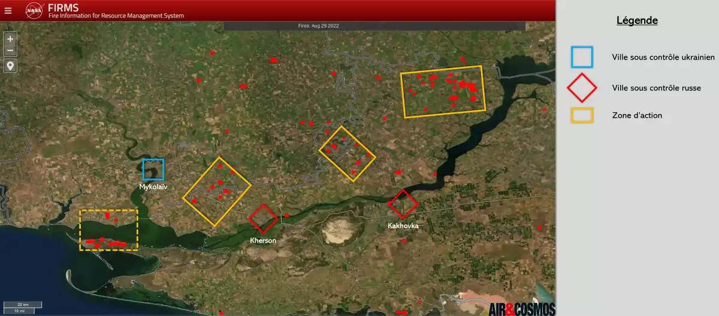The height and width of the screenshot is (316, 719).
Task: Click the red diamond marking Kherson
Action: (263, 219)
